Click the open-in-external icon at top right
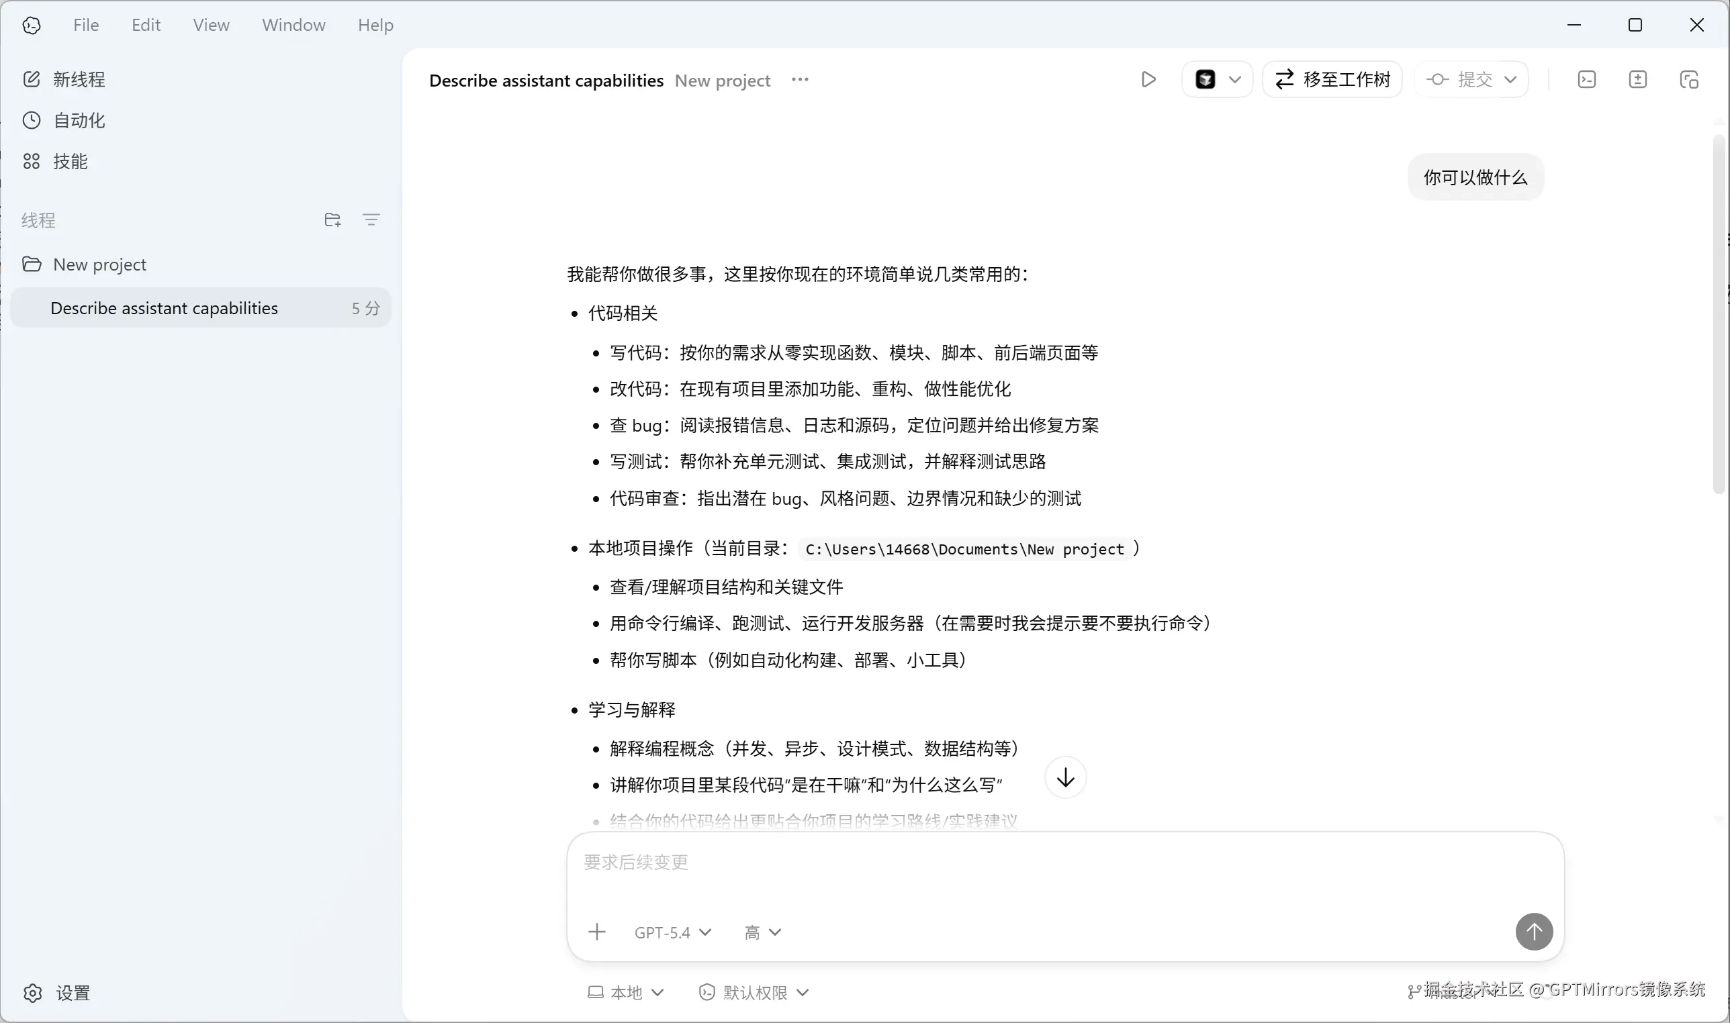The image size is (1730, 1023). point(1688,79)
